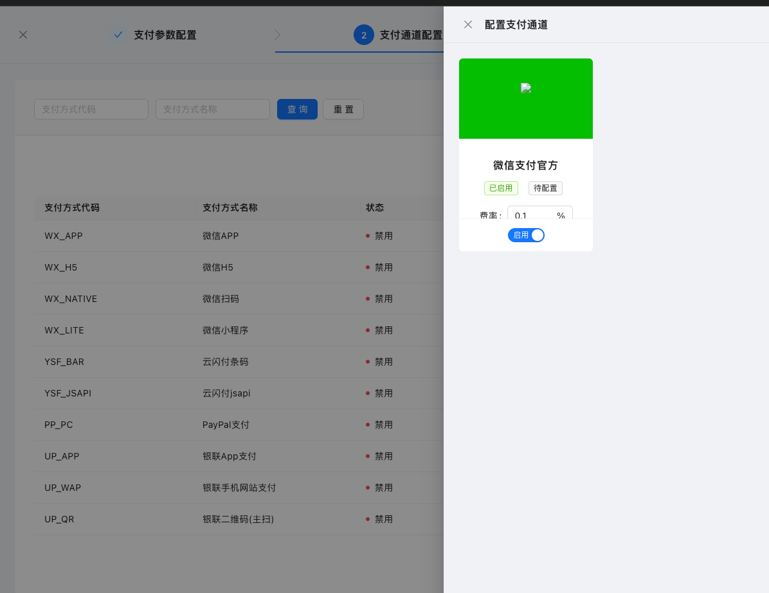Click the 待配置 tag

pos(545,188)
